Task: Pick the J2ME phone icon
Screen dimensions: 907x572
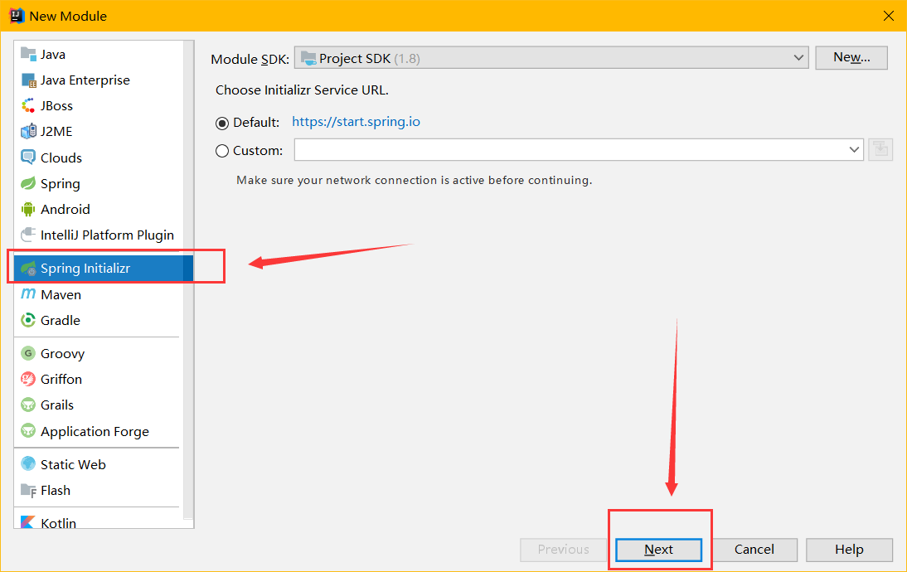Action: pos(28,131)
